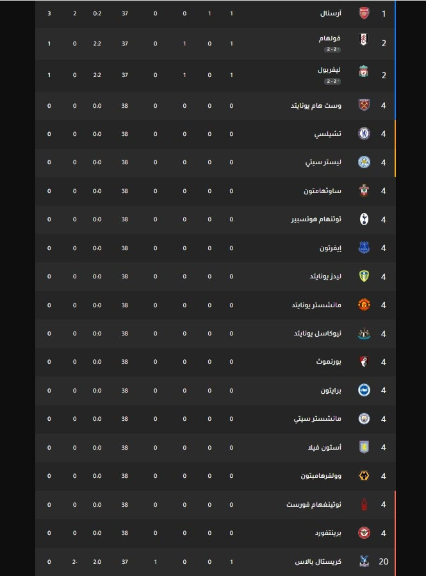The height and width of the screenshot is (576, 426).
Task: Open the ساوثهامتون team link
Action: tap(322, 191)
